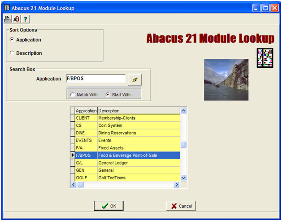
Task: Sort by the Description column header
Action: (x=139, y=111)
